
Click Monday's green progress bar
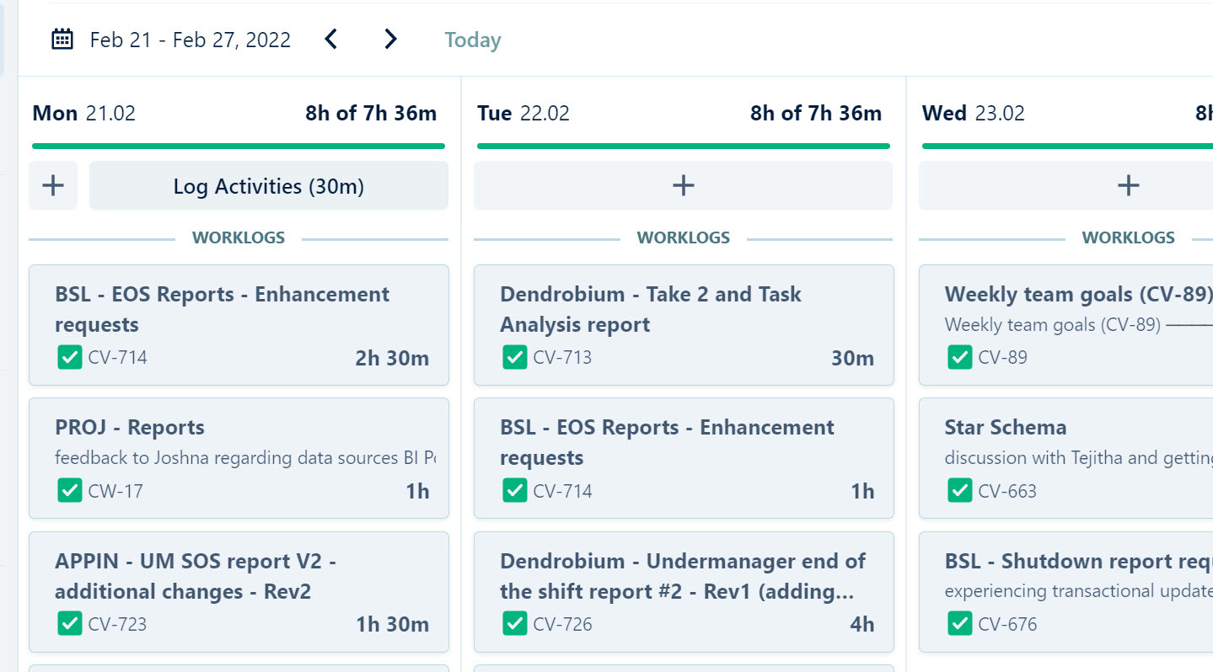[238, 146]
